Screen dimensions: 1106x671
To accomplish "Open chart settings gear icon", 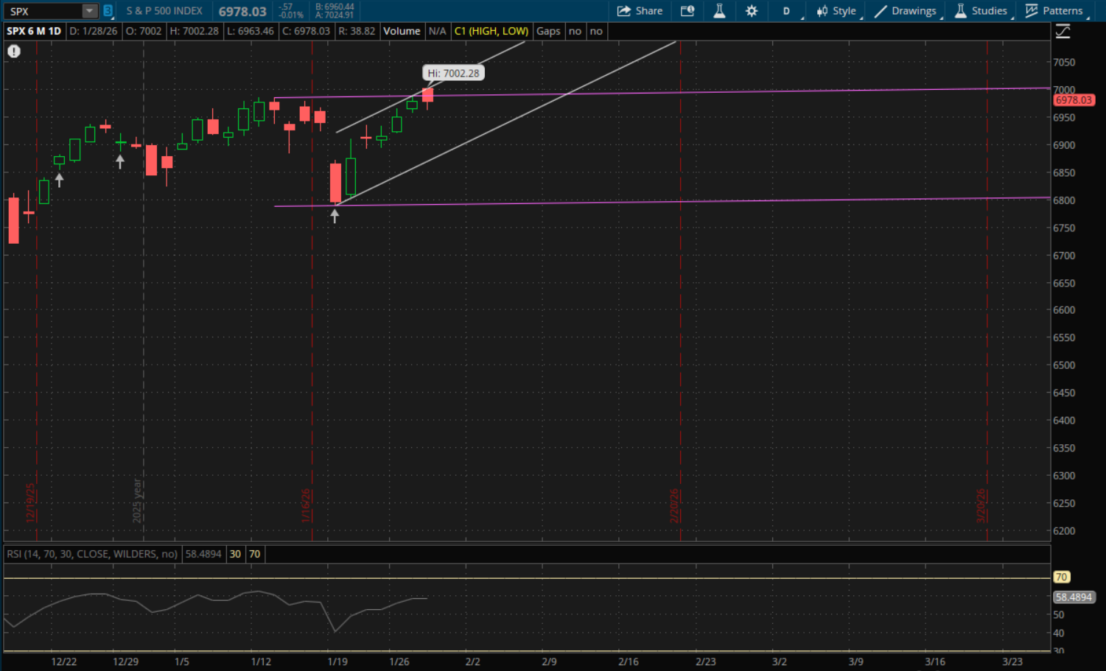I will (x=751, y=11).
